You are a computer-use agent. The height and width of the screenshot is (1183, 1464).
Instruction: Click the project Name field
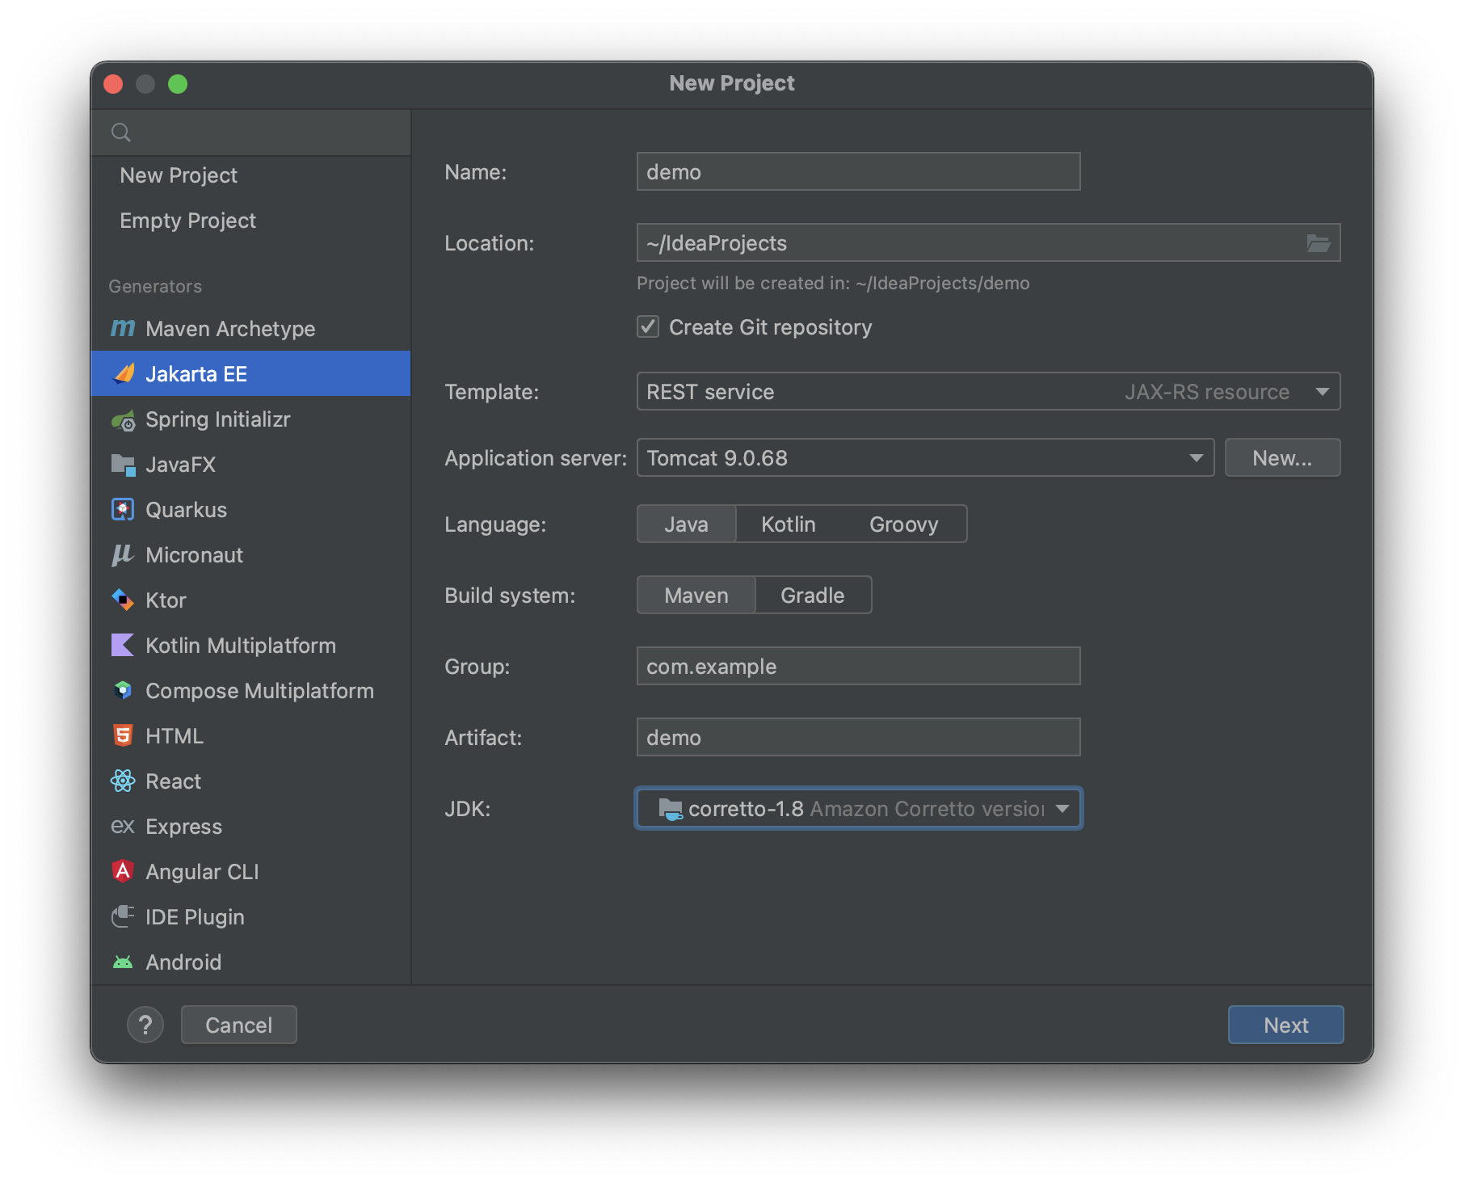pos(858,171)
